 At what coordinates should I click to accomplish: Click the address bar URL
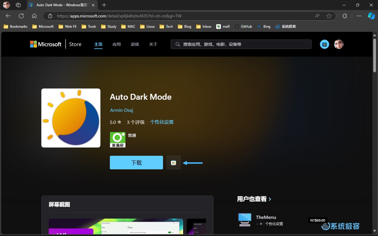[119, 16]
